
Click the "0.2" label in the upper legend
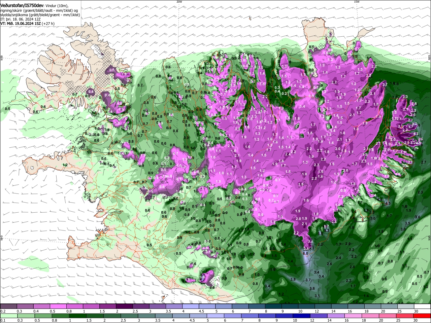pyautogui.click(x=3, y=311)
